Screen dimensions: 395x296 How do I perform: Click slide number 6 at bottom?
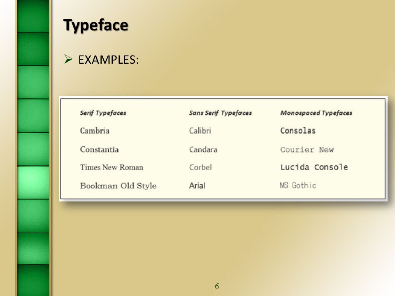pos(217,286)
